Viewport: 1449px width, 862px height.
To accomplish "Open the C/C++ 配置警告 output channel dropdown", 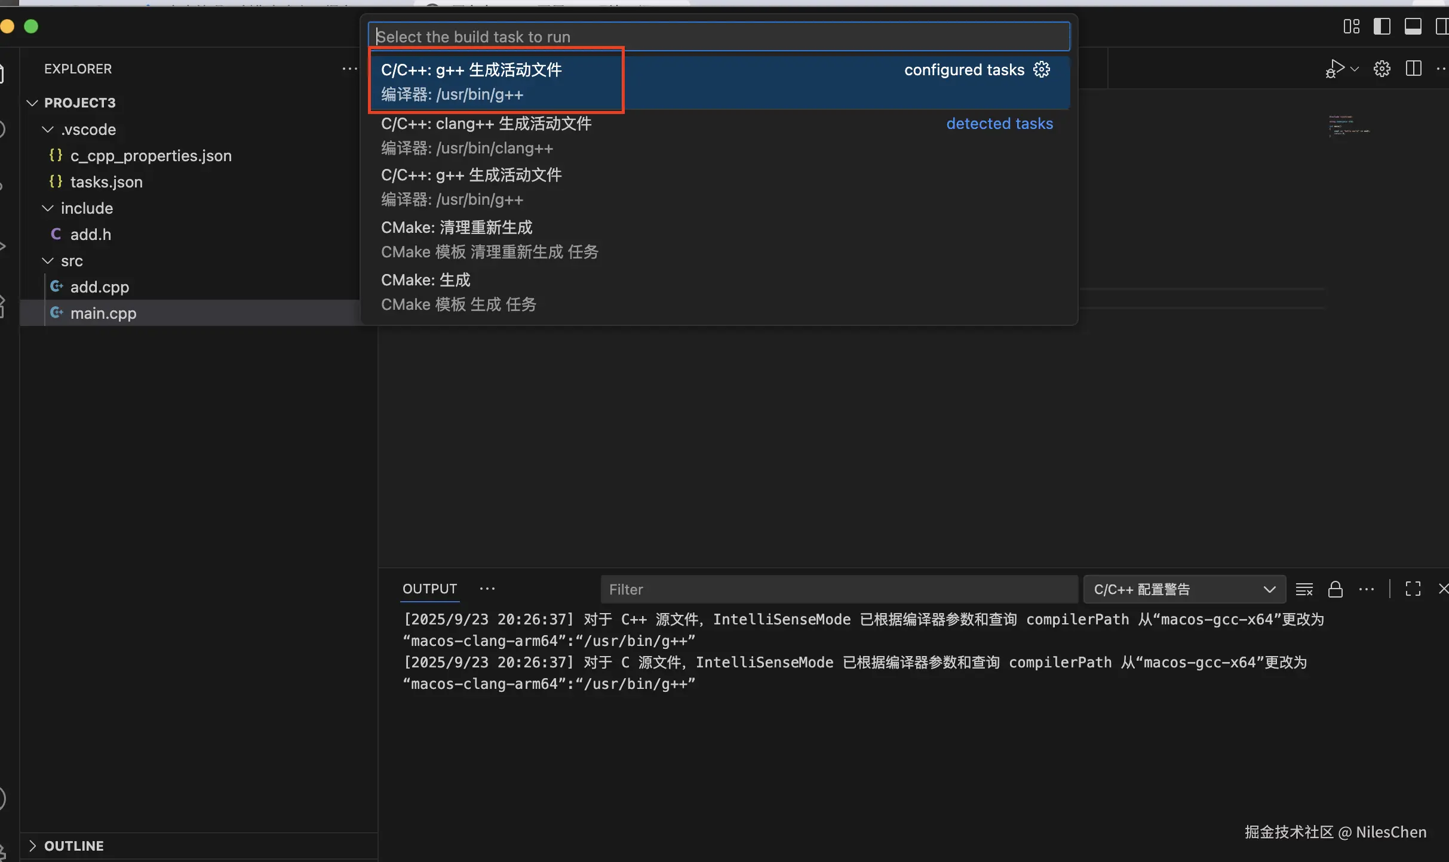I will pyautogui.click(x=1184, y=589).
